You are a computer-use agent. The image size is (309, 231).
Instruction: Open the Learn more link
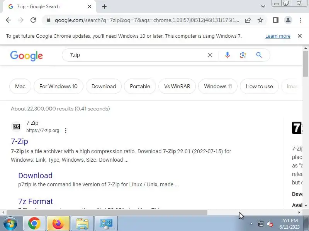[x=278, y=36]
